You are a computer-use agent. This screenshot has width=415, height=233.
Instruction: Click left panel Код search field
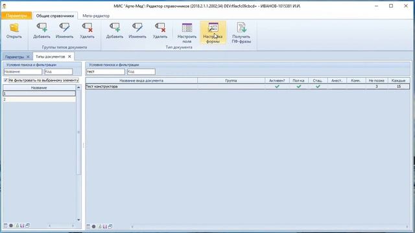58,72
